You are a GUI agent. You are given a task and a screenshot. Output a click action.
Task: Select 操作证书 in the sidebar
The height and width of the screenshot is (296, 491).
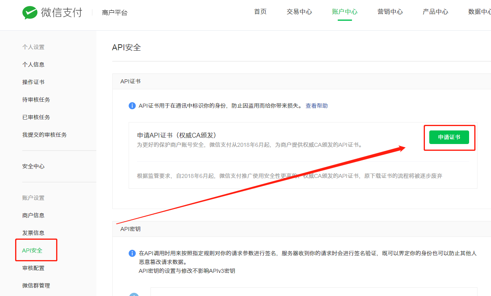[33, 82]
